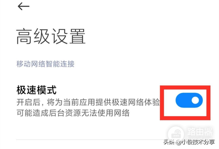The image size is (219, 149).
Task: Click the 置 character in the page title
Action: click(77, 36)
